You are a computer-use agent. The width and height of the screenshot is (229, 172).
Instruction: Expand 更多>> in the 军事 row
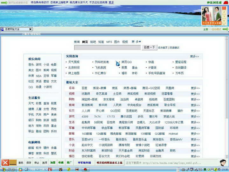point(195,128)
